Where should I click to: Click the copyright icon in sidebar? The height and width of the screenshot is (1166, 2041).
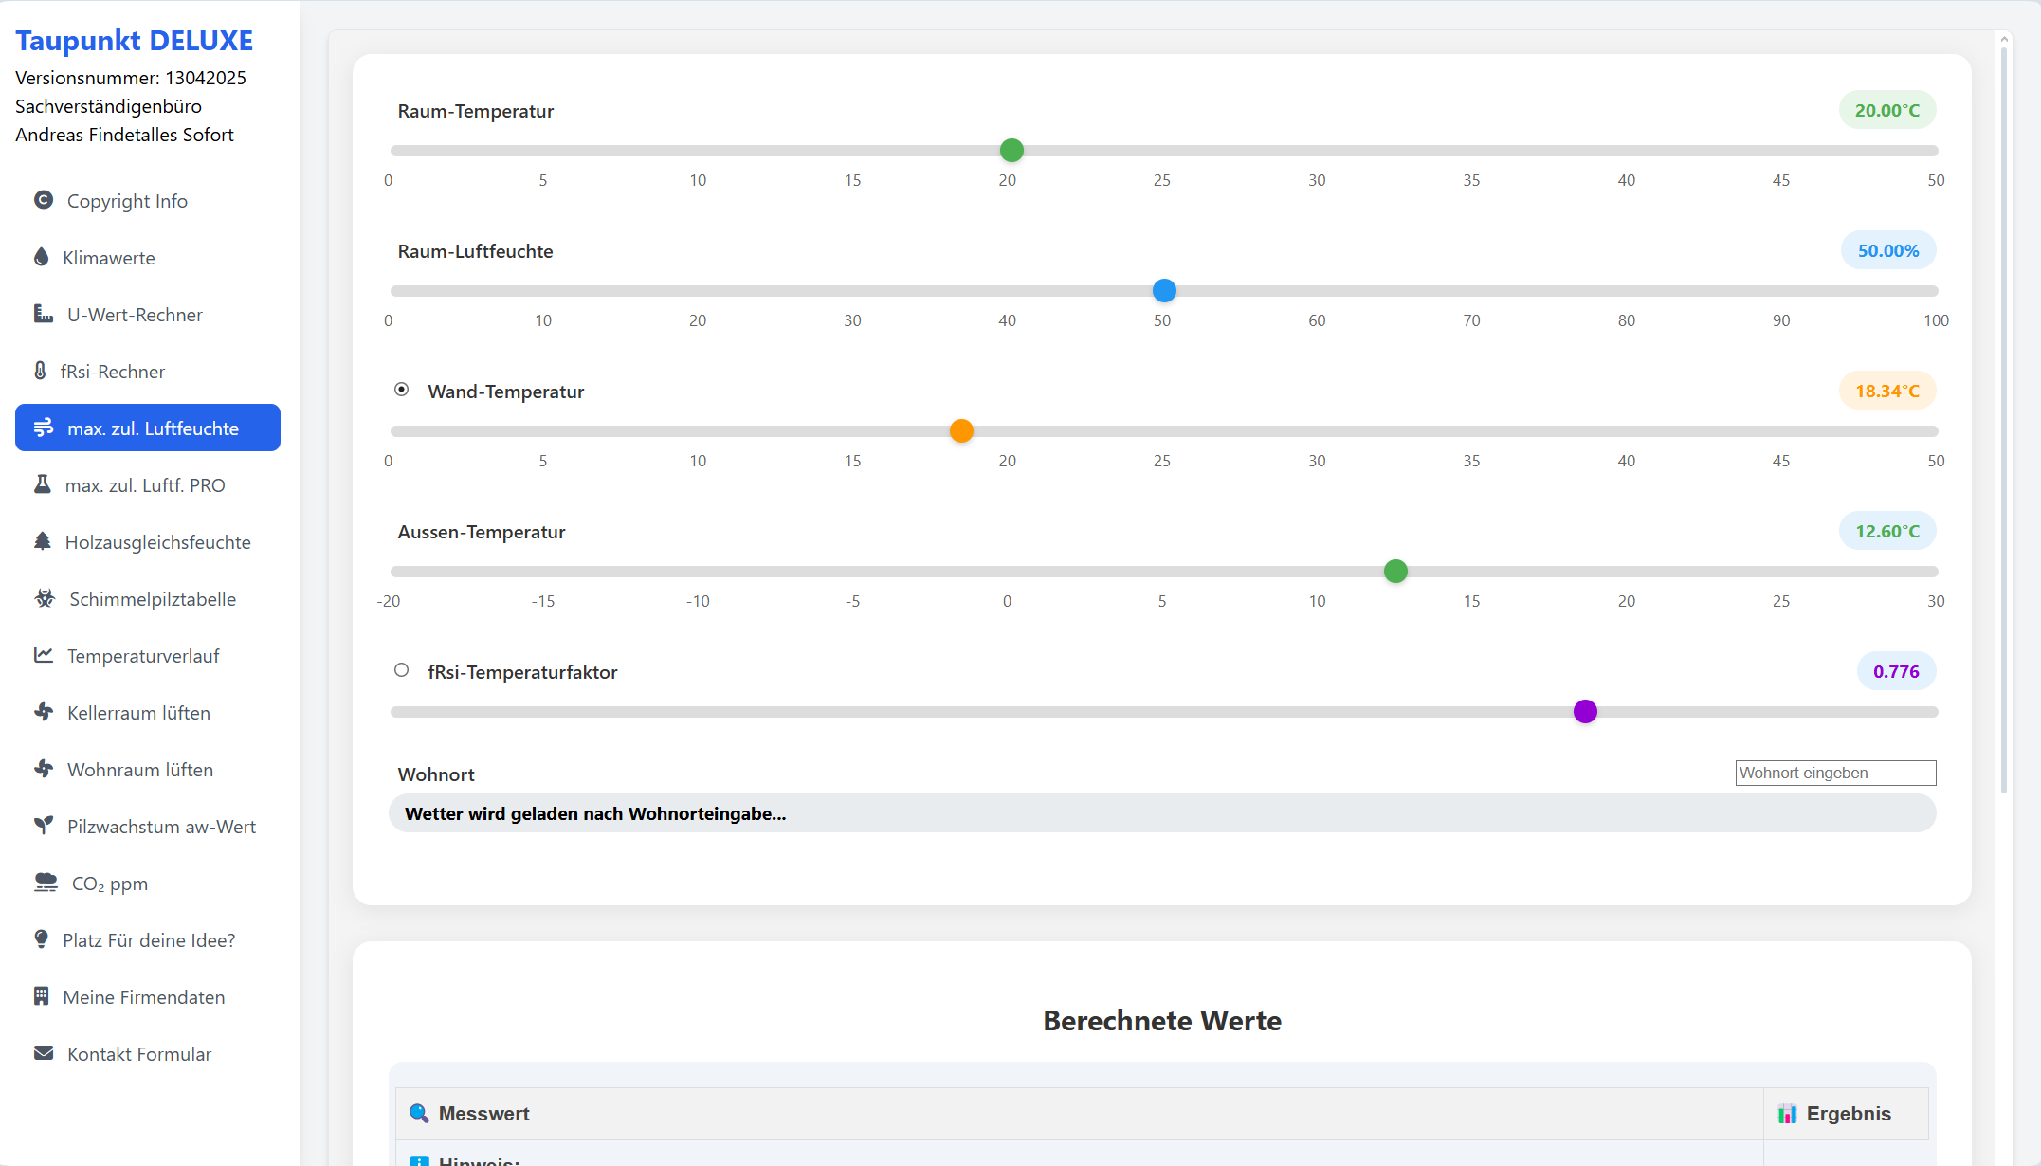coord(44,200)
